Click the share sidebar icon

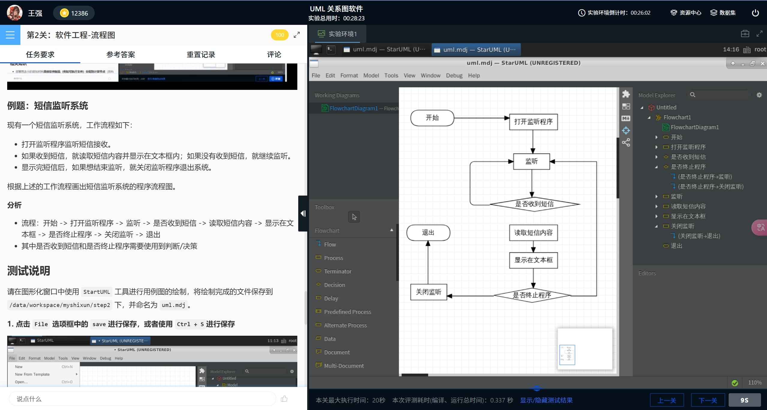(626, 142)
